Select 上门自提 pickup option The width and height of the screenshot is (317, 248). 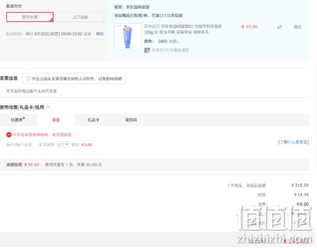click(80, 17)
